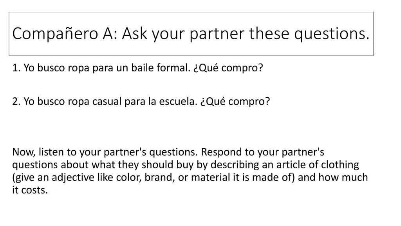Click the number 1 list marker
This screenshot has height=226, width=401.
click(x=16, y=68)
